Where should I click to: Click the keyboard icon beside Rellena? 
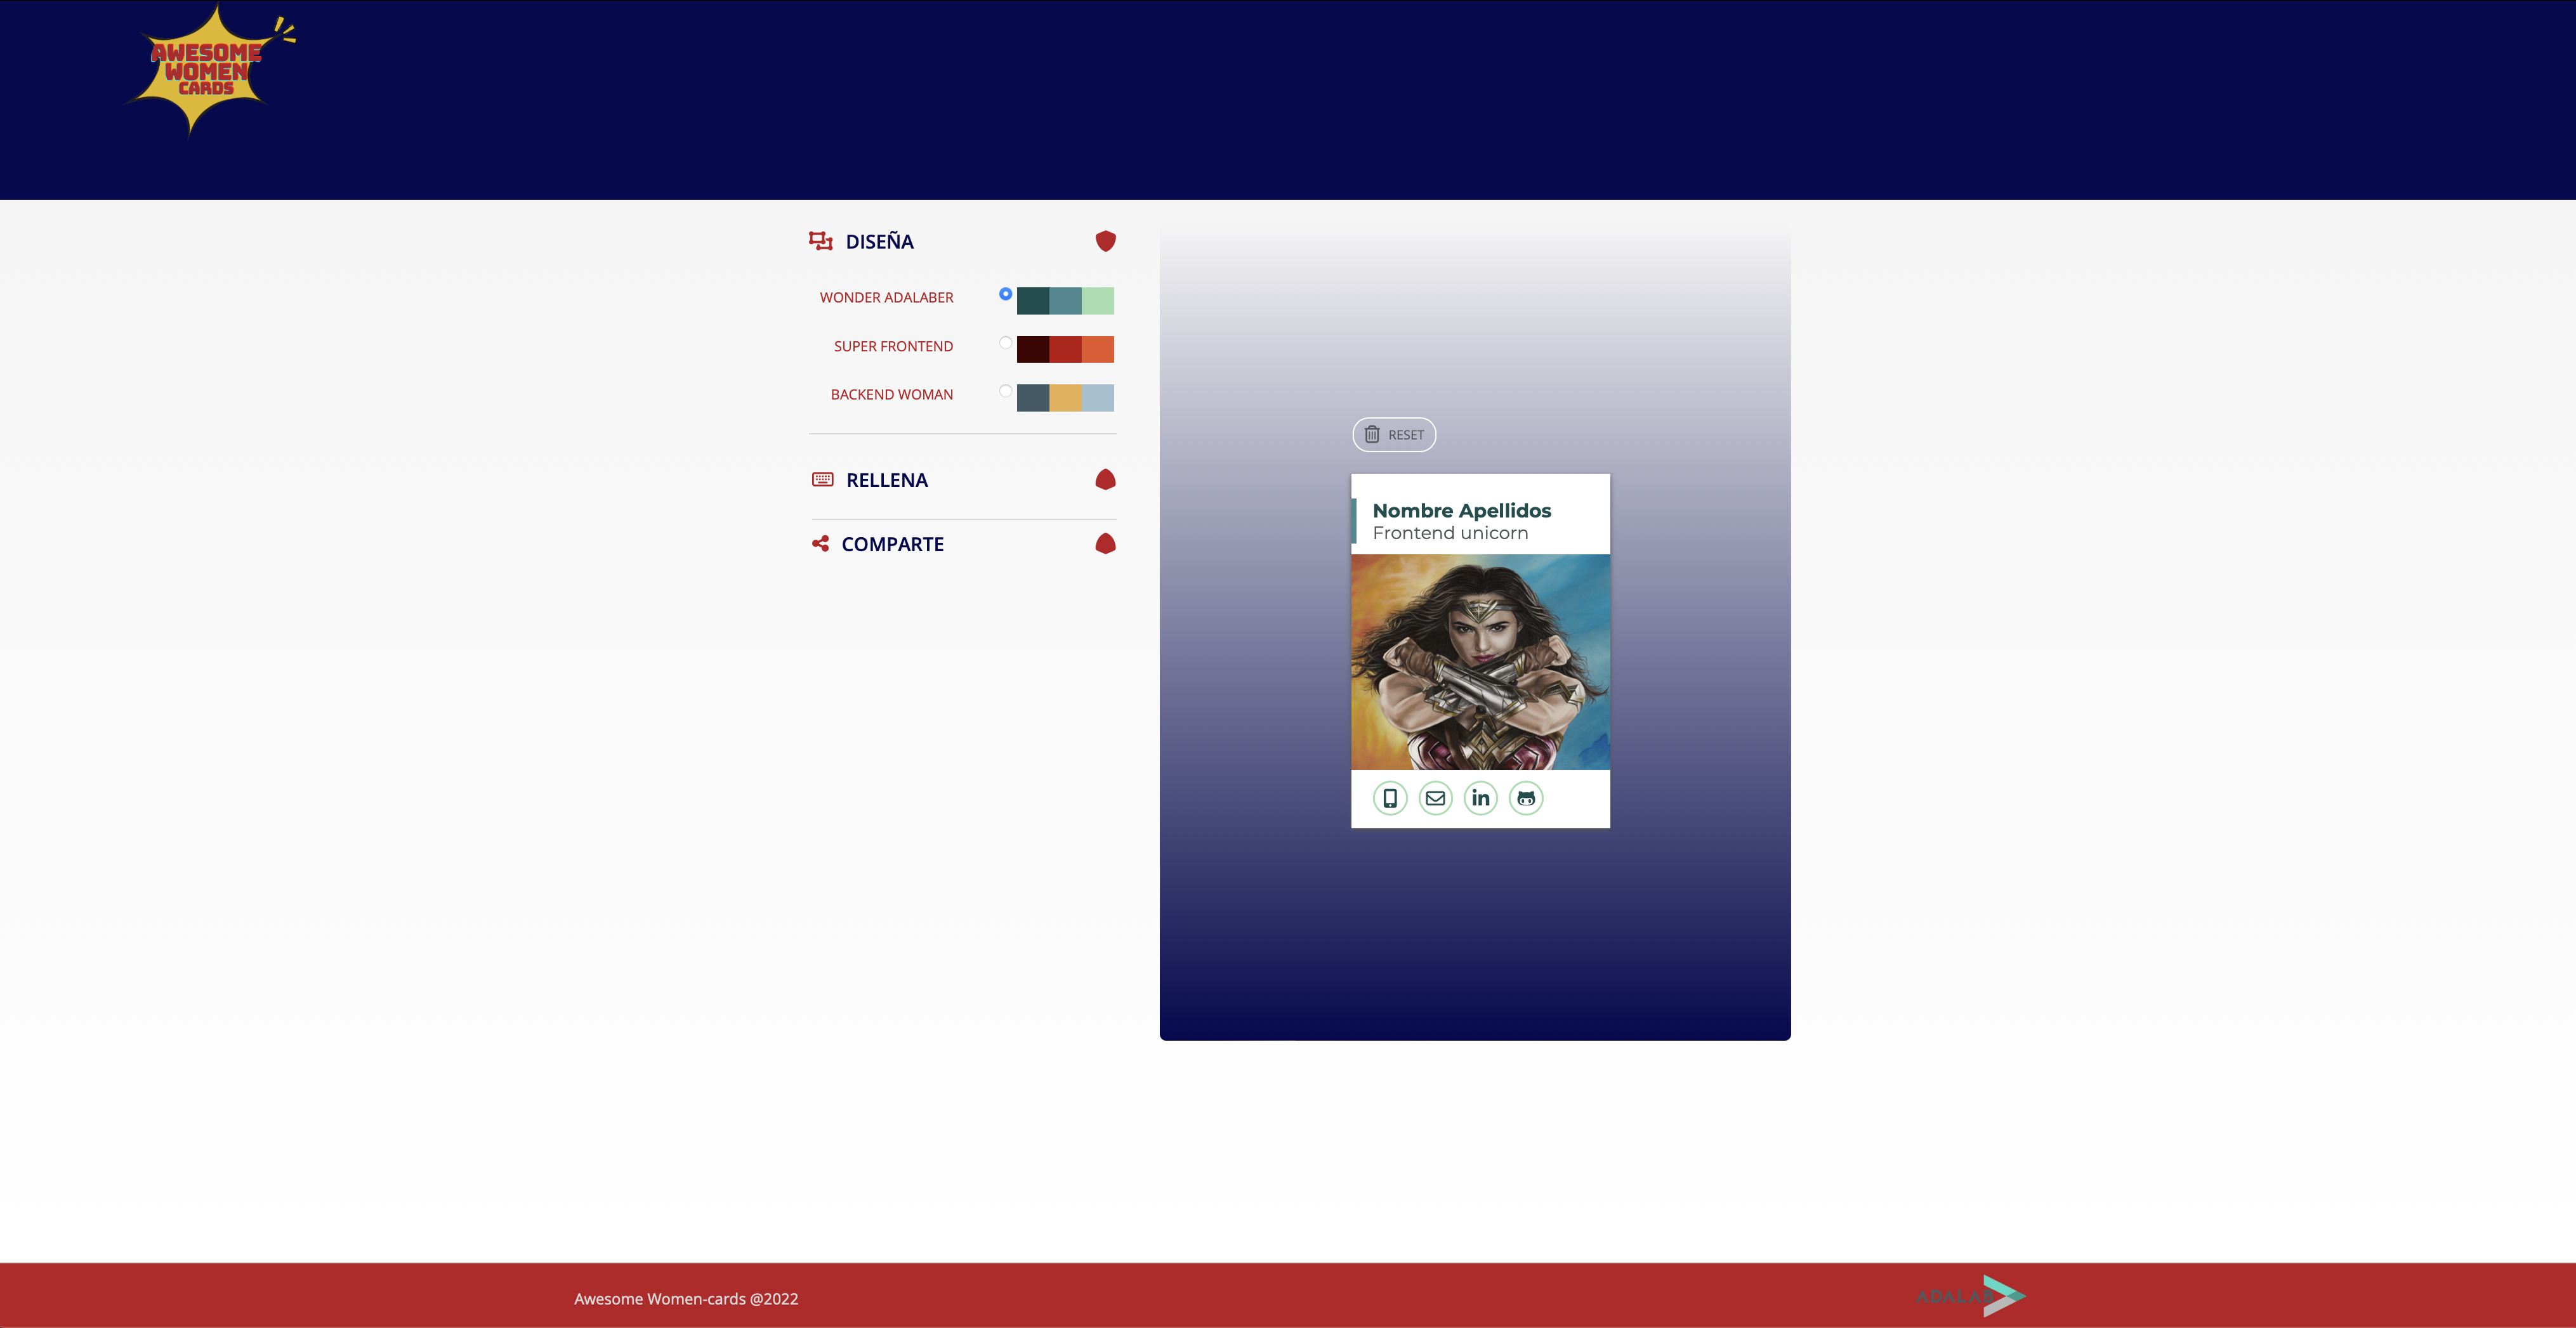click(822, 479)
